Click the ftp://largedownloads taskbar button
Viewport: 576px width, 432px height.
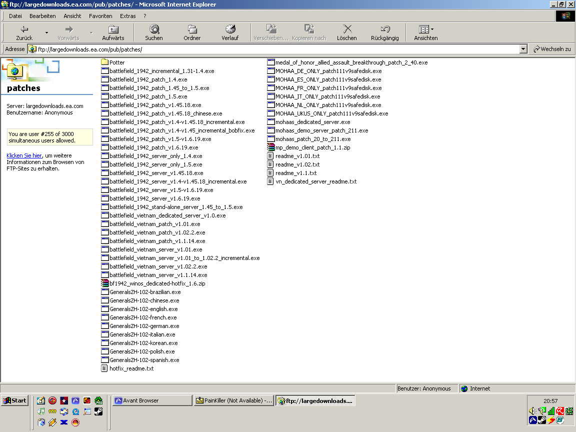click(x=315, y=400)
